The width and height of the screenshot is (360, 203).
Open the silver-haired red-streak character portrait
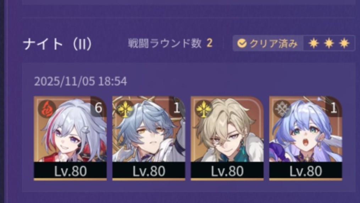tap(70, 129)
